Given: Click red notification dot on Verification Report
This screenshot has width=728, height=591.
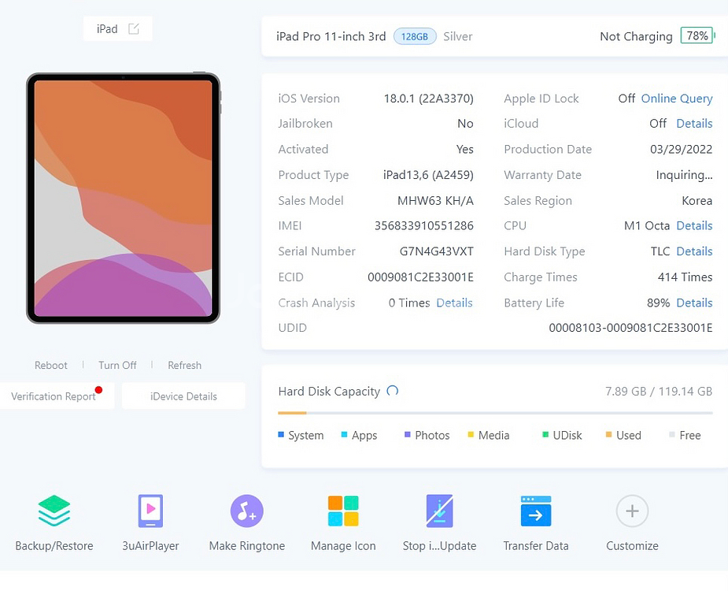Looking at the screenshot, I should [98, 389].
